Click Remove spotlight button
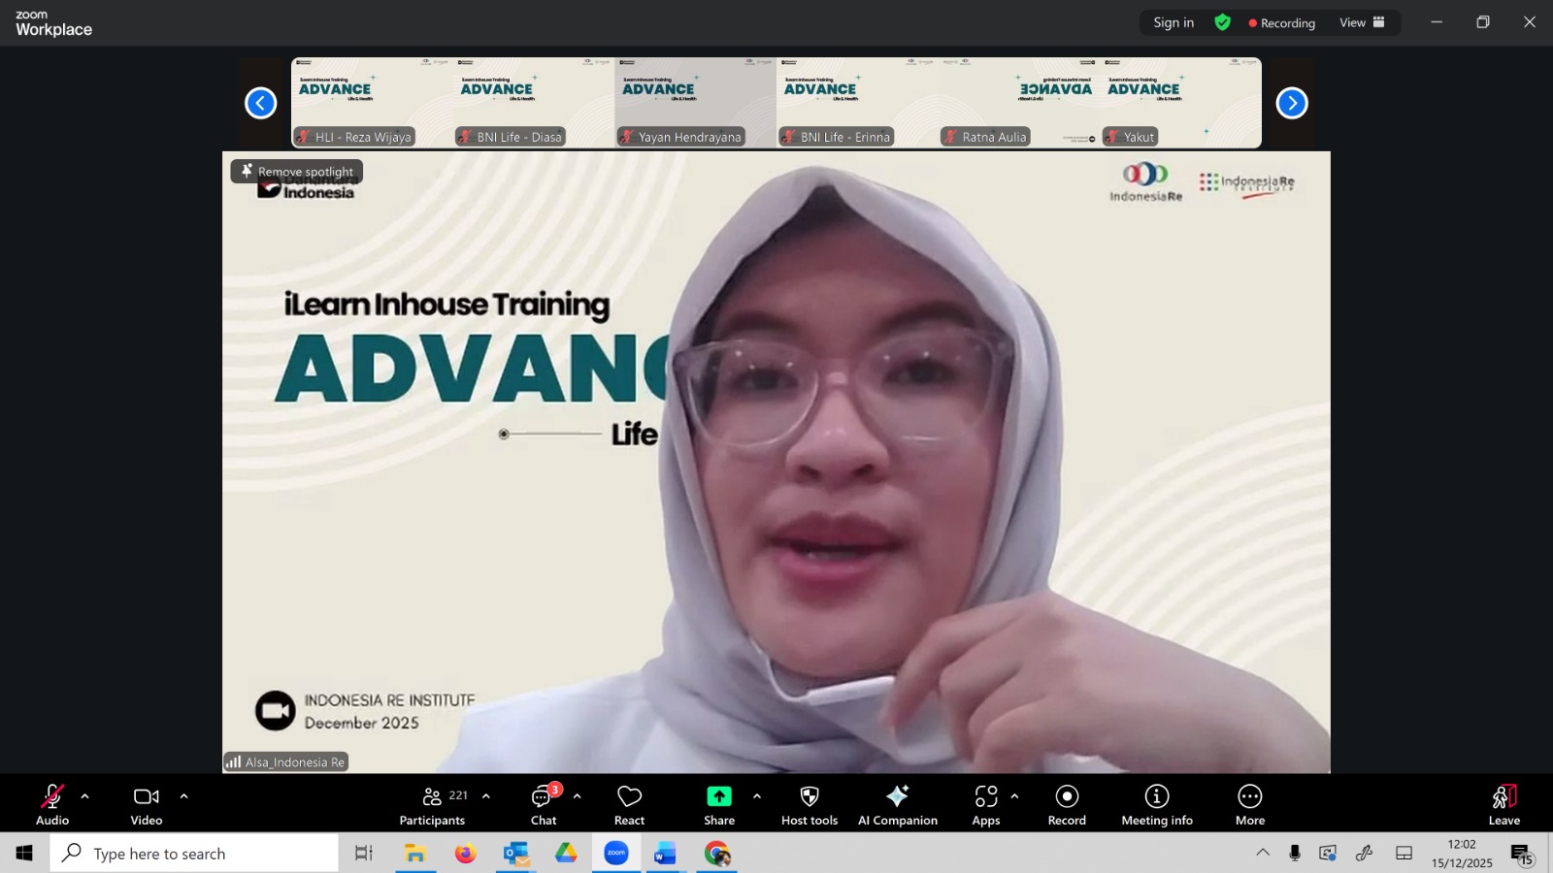The image size is (1553, 873). [x=297, y=172]
